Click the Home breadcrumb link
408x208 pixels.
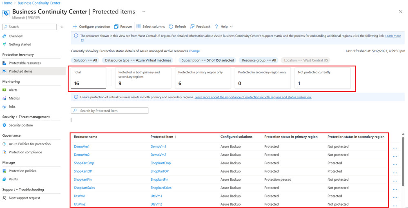pos(7,3)
